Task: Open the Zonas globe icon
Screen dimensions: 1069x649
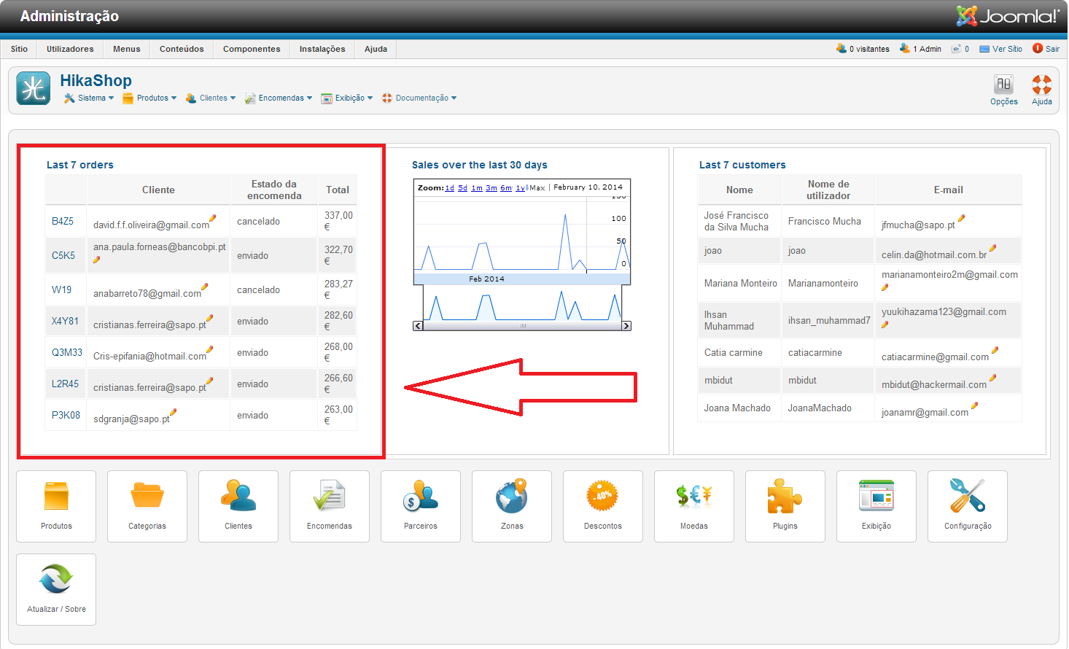Action: pos(512,505)
